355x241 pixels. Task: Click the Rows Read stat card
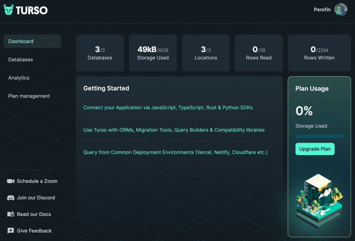pos(259,53)
